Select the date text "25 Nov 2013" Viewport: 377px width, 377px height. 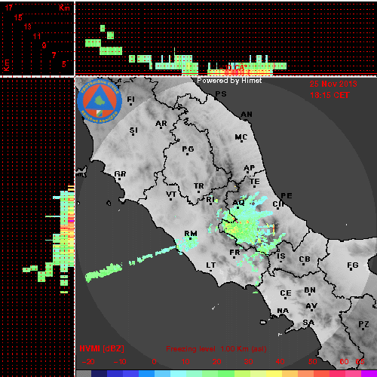click(333, 84)
